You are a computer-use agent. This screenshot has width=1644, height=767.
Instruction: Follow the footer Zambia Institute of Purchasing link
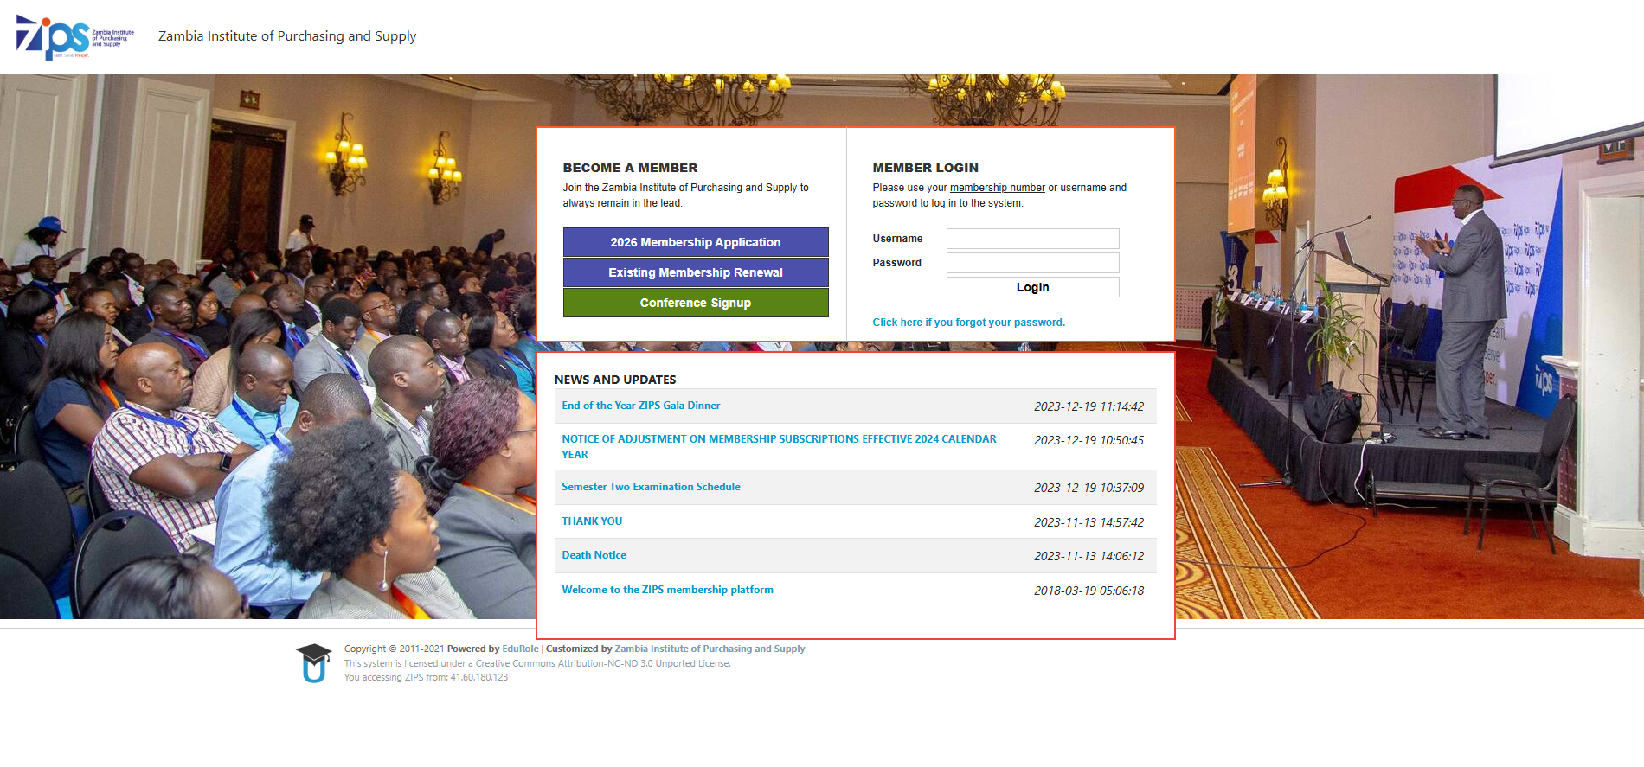pyautogui.click(x=710, y=649)
